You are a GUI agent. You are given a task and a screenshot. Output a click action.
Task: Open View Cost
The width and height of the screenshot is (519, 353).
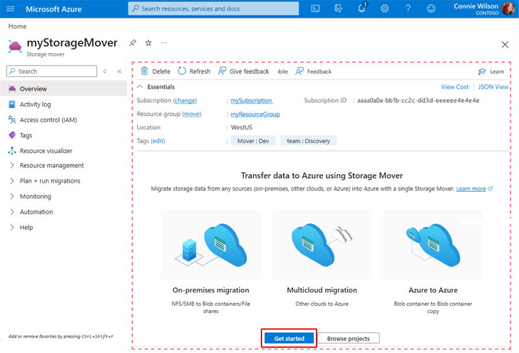coord(455,87)
